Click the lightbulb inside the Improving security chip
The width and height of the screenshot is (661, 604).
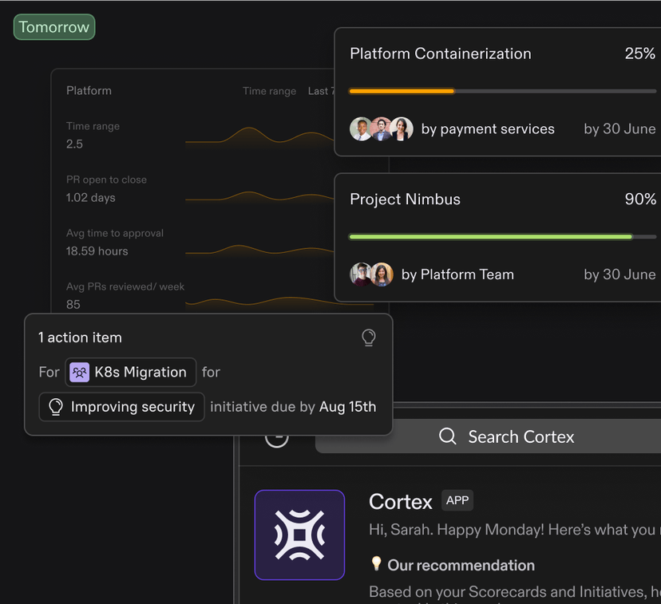pyautogui.click(x=55, y=407)
